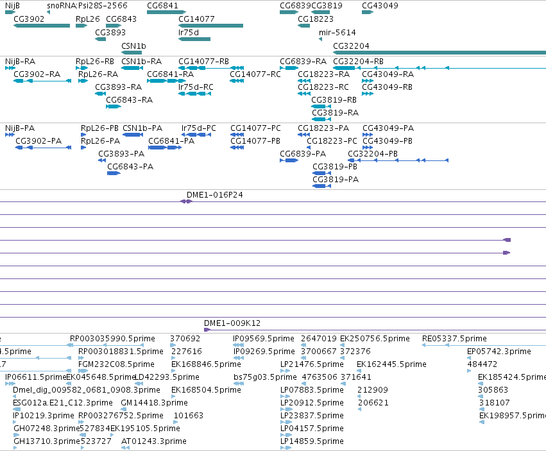Open the CG32204-PB protein label

point(373,154)
